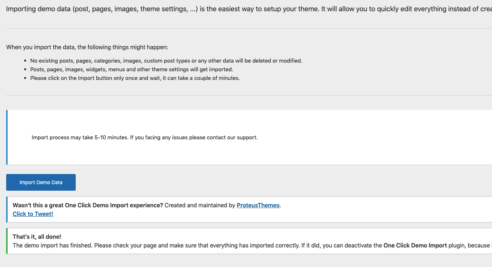Click the "Created and maintained by" text
The width and height of the screenshot is (492, 267).
coord(200,205)
